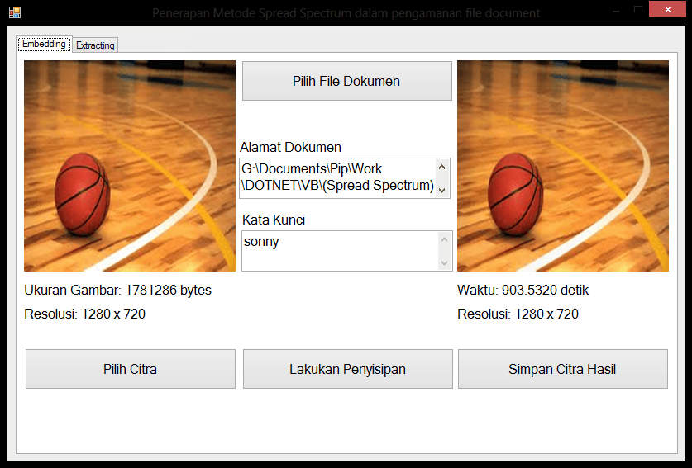
Task: Click the Ukuran Gambar size label
Action: coord(118,291)
